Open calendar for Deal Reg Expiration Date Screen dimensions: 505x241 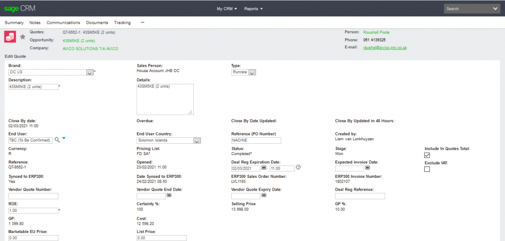pyautogui.click(x=264, y=168)
